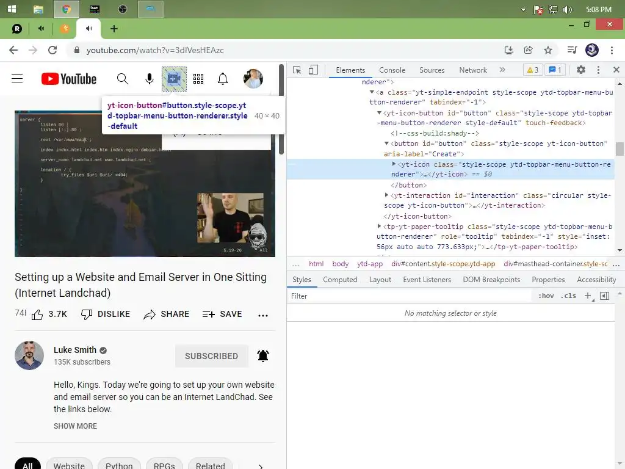Viewport: 625px width, 469px height.
Task: Select the Website filter chip
Action: pos(69,465)
